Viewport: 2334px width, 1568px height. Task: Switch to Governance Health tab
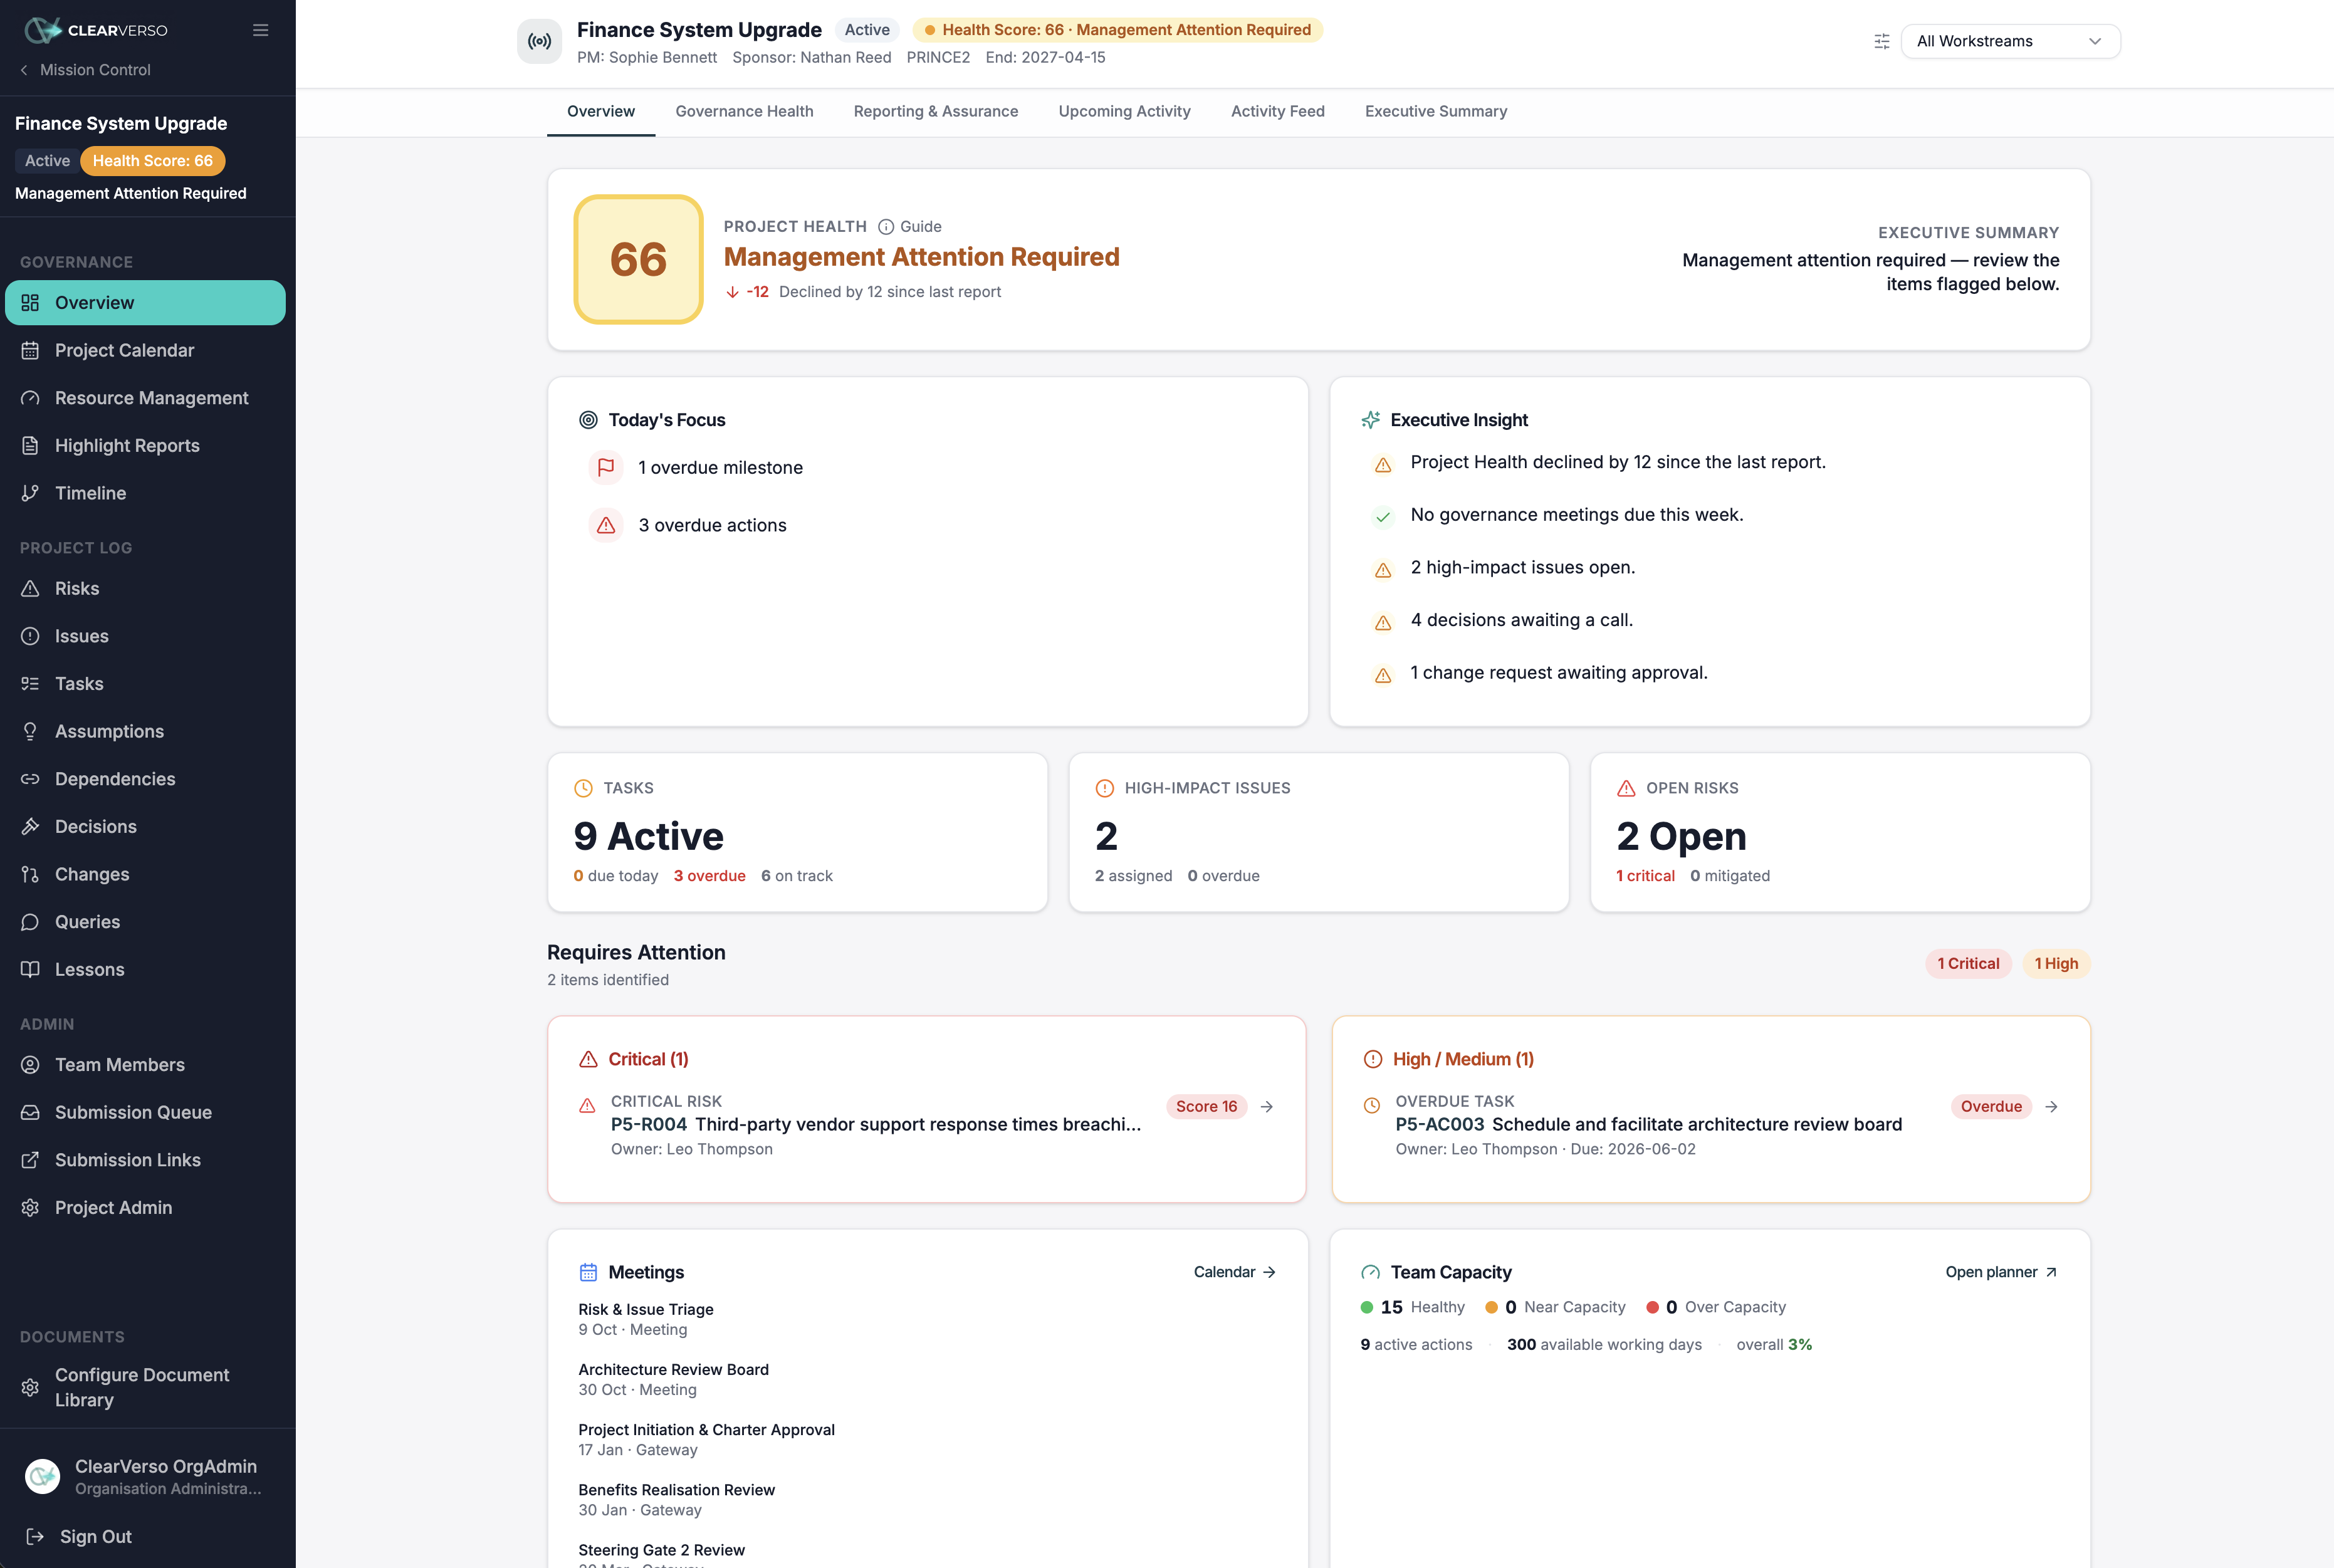(x=744, y=111)
